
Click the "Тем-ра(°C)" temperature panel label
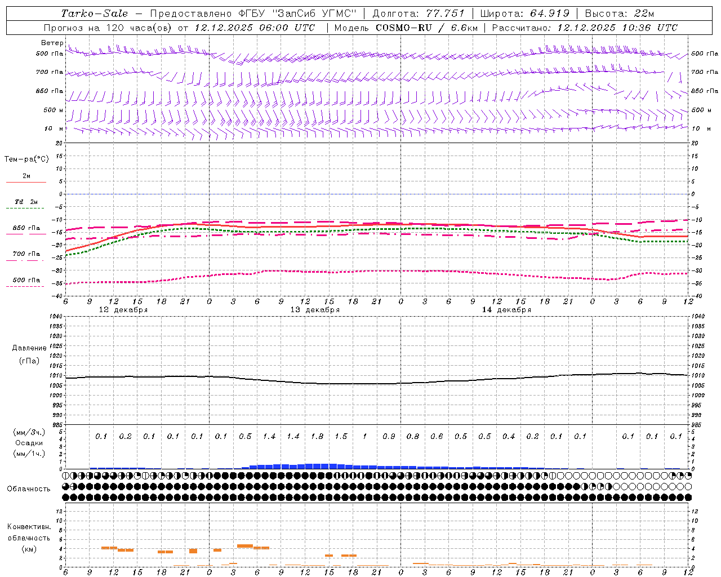pyautogui.click(x=26, y=159)
